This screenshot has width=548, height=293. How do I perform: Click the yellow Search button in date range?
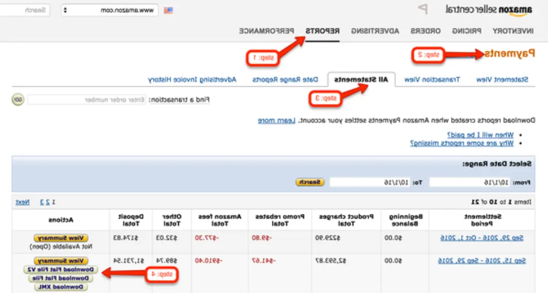(310, 182)
